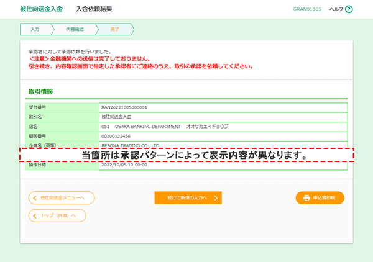Screen dimensions: 373x262
Task: Click the 取引情報 section header
Action: 40,91
